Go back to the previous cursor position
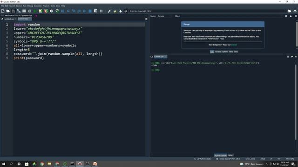Viewport: 298px width, 167px height. (x=121, y=11)
